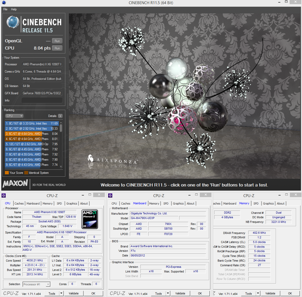Click the Info input field
This screenshot has height=297, width=302.
point(42,100)
